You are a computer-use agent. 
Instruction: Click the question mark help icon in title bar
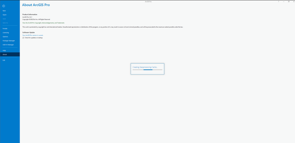pos(278,1)
